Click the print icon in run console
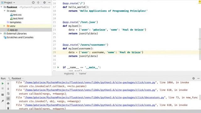This screenshot has height=113, width=201. pyautogui.click(x=8, y=103)
